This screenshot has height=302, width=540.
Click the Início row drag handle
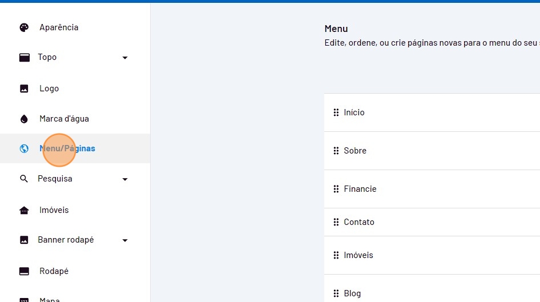[336, 112]
